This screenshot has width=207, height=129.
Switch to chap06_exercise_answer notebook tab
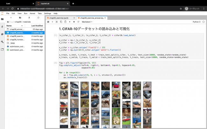[x=92, y=18]
